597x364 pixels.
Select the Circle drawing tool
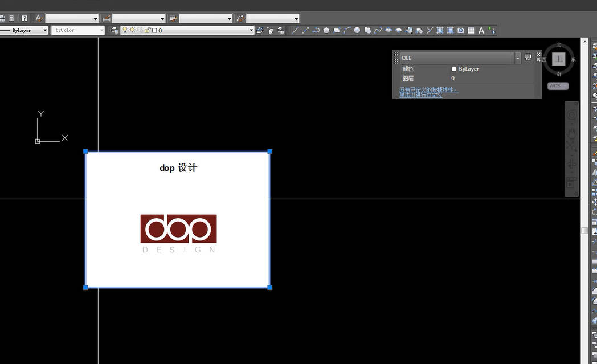[x=357, y=30]
